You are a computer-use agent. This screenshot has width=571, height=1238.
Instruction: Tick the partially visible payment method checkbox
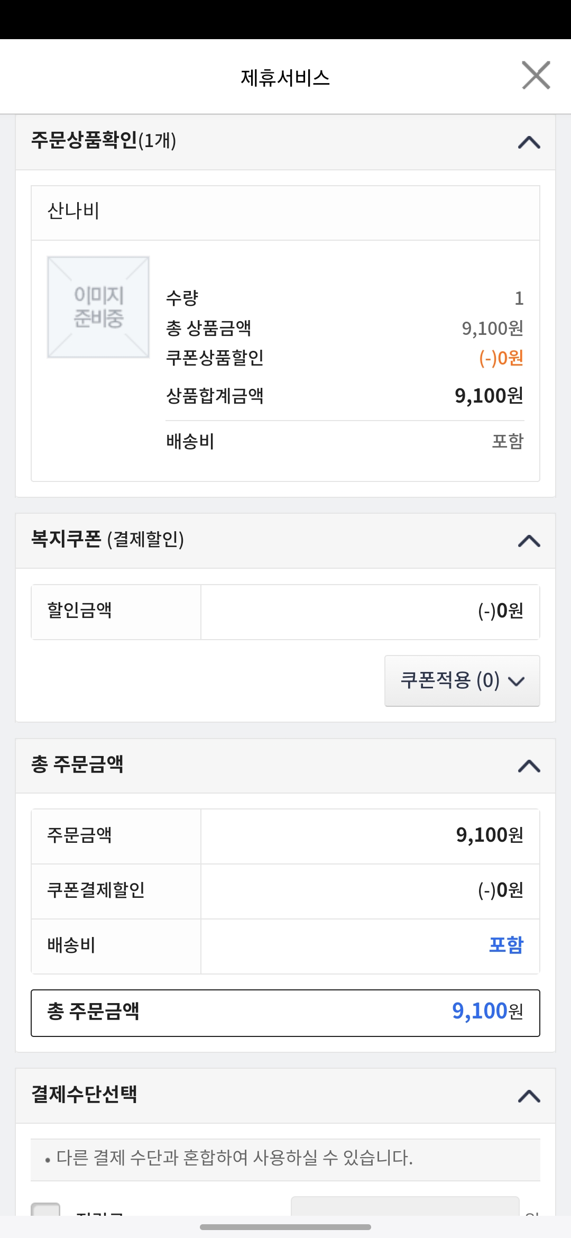45,1209
